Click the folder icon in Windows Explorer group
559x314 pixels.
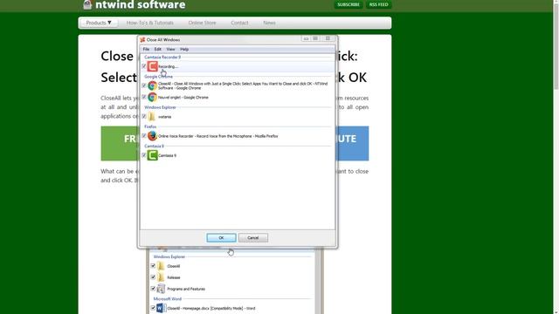[152, 116]
